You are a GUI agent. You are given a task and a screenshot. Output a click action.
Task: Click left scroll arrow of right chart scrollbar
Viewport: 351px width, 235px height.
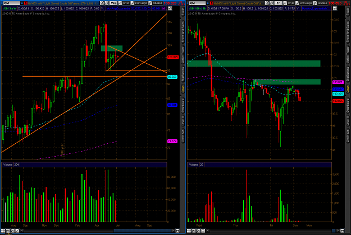click(x=208, y=231)
